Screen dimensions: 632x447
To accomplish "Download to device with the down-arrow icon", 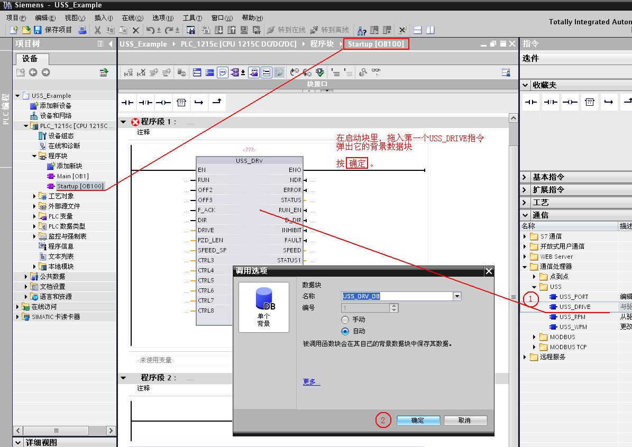I will click(219, 30).
